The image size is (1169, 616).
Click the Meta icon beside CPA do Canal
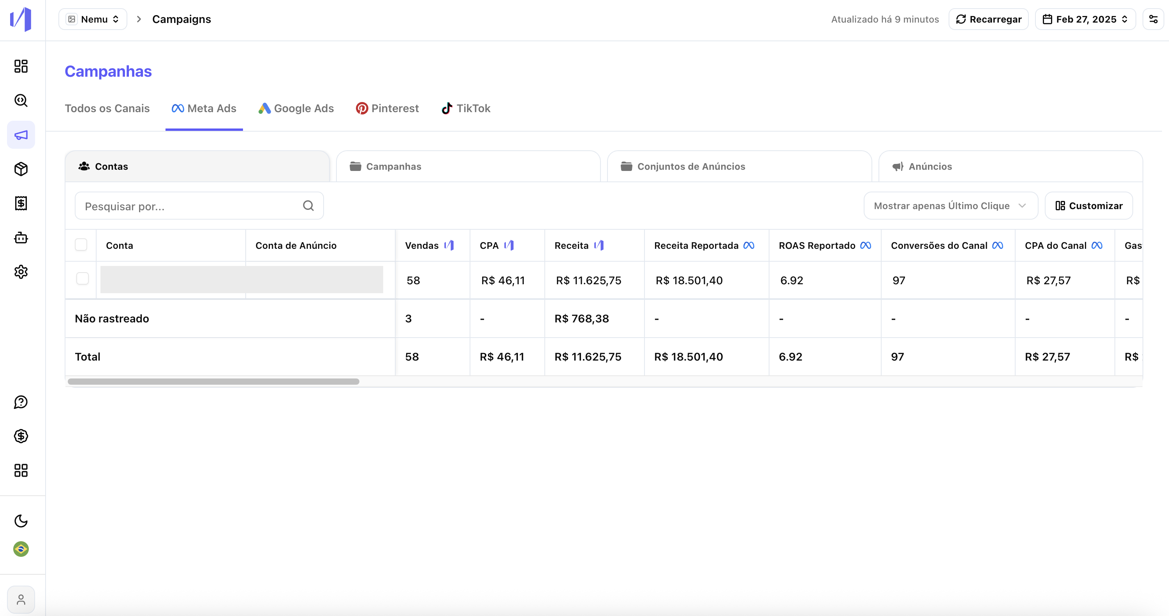tap(1097, 245)
